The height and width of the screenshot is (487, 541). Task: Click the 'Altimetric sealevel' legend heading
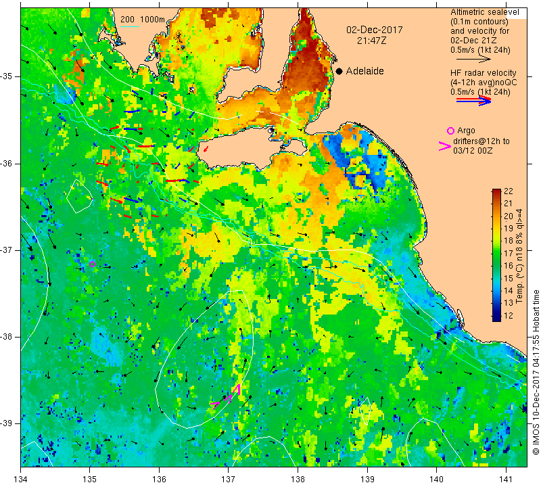(484, 12)
